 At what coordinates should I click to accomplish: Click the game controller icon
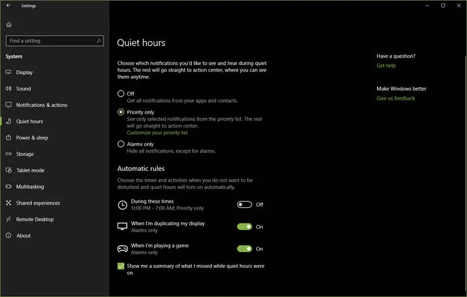point(123,249)
